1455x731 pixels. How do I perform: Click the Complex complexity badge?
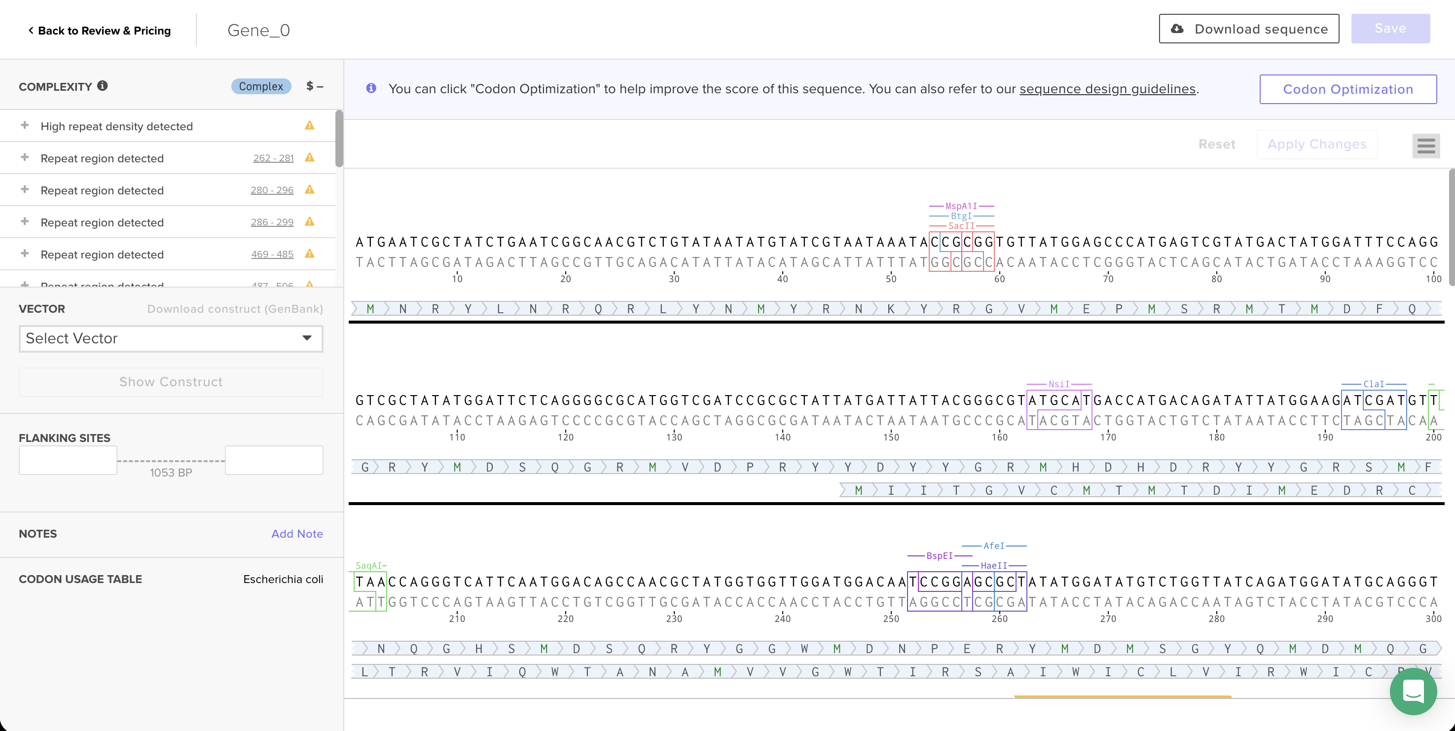point(260,86)
